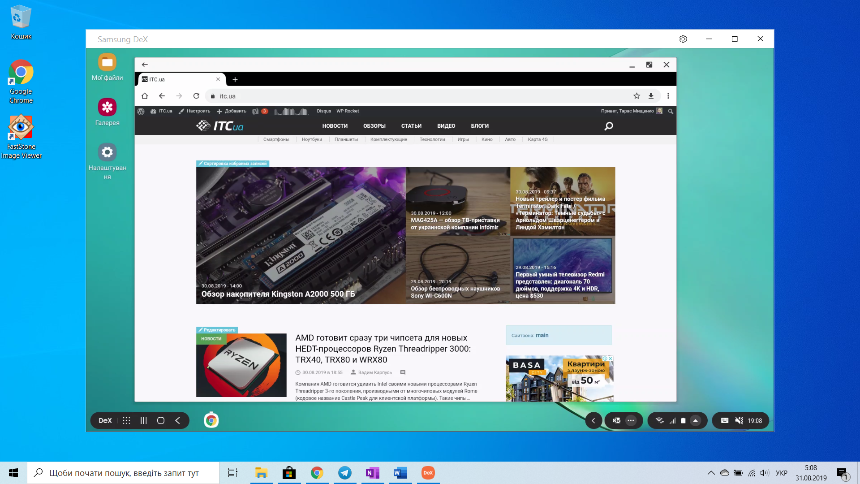The width and height of the screenshot is (860, 484).
Task: Open OneNote from Windows taskbar
Action: point(373,473)
